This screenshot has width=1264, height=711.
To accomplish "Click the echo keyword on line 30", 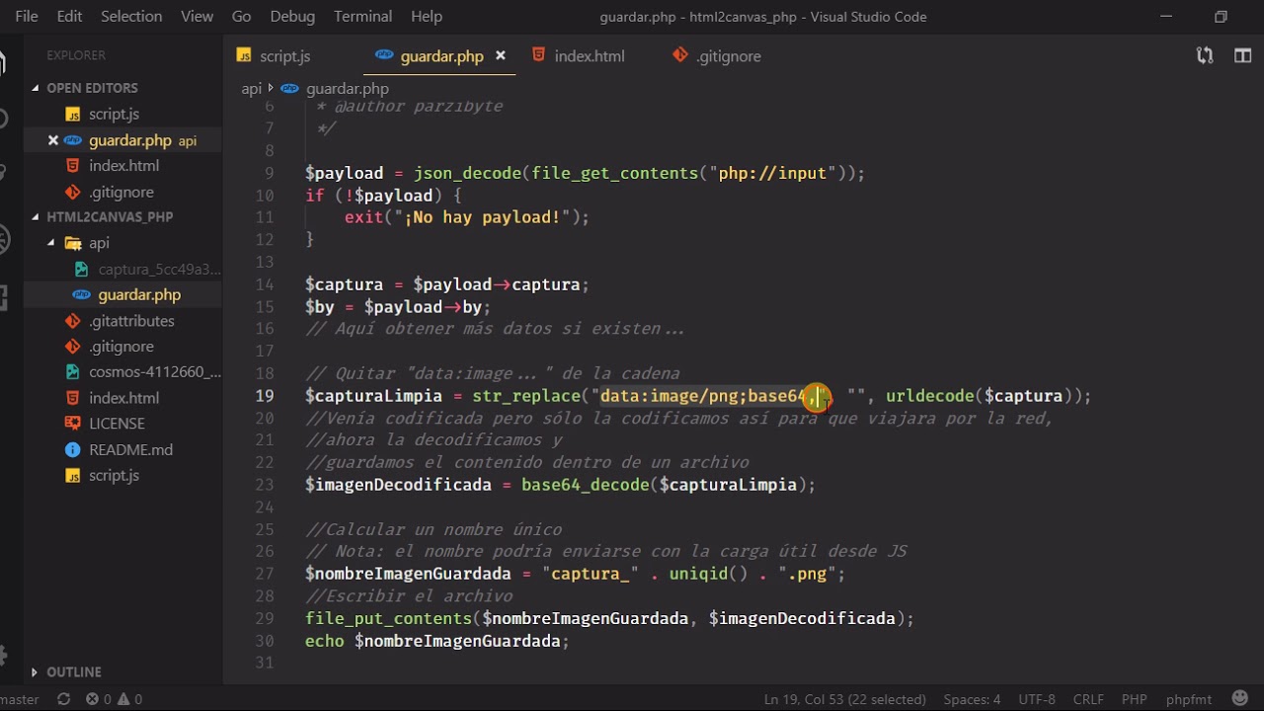I will [x=325, y=641].
